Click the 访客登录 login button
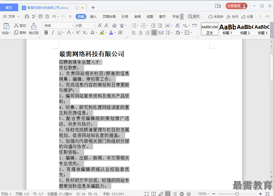 click(x=237, y=6)
